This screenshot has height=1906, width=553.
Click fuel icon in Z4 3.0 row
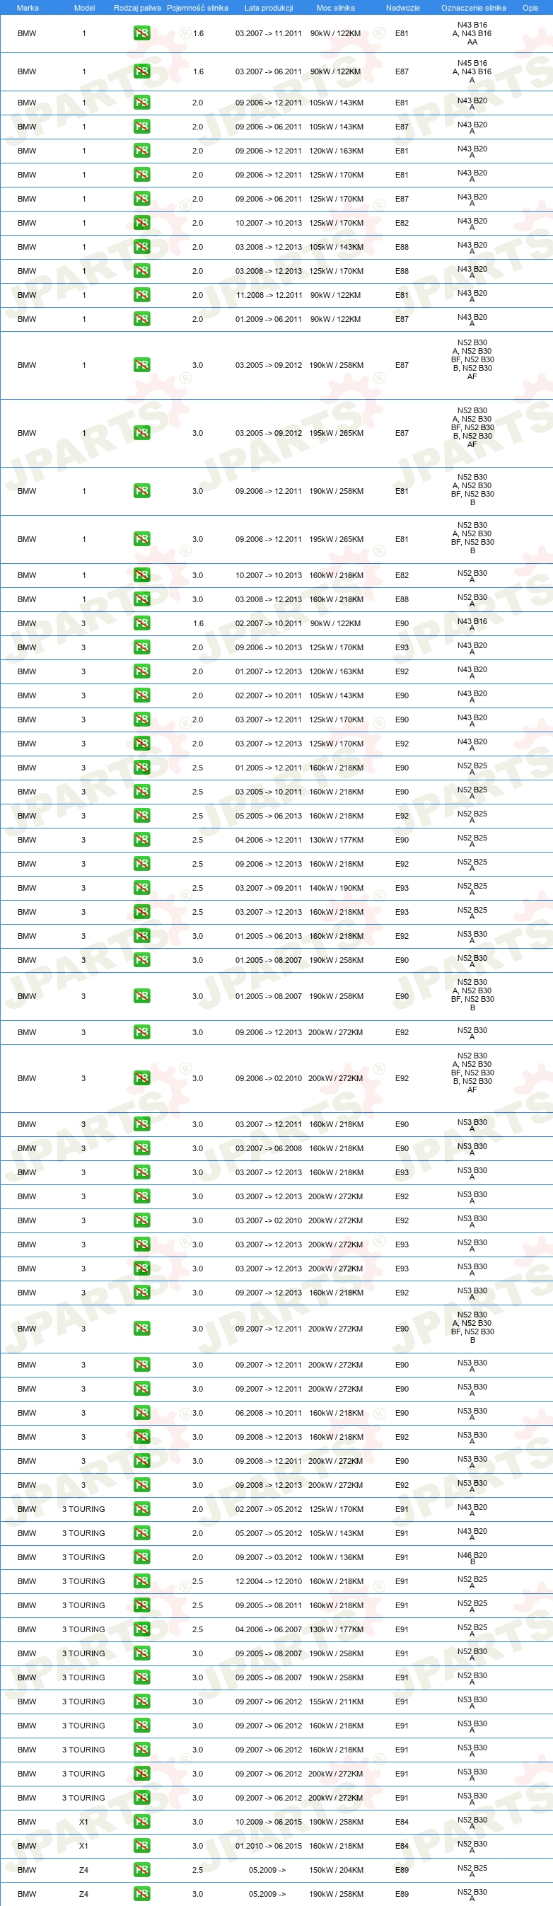(x=141, y=1893)
